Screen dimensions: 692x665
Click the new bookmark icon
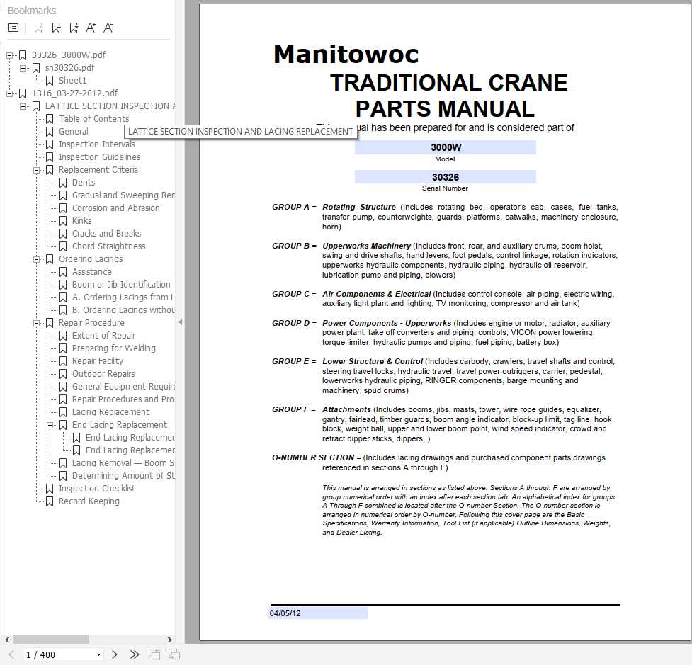[x=56, y=28]
